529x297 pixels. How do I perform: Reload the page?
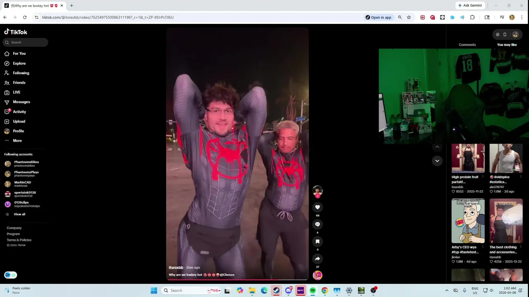click(x=25, y=17)
